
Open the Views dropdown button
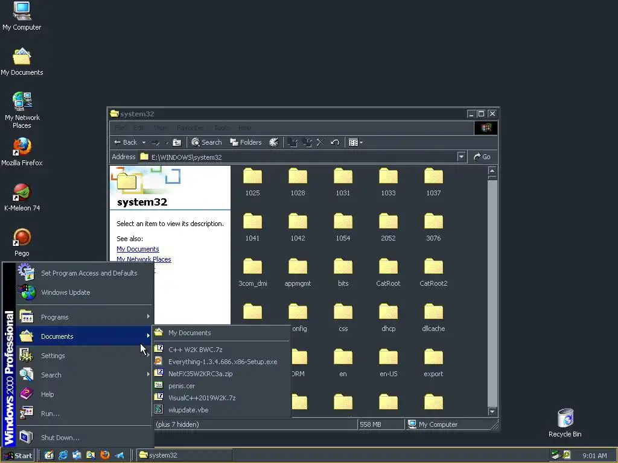355,142
